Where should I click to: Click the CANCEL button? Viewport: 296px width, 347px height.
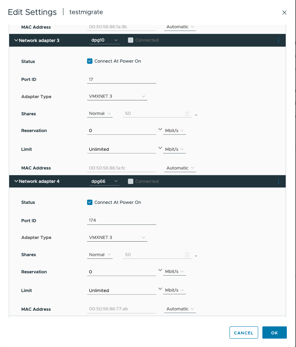point(244,333)
